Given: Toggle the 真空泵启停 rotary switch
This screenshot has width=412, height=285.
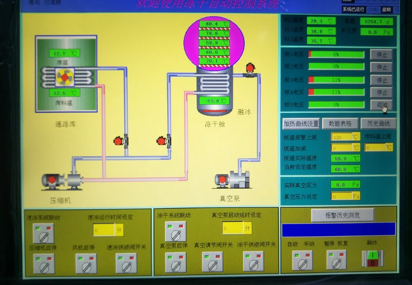Looking at the screenshot, I should 176,262.
